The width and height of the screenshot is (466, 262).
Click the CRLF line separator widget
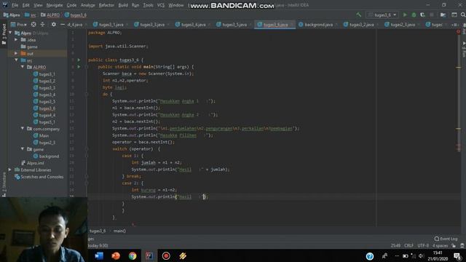pos(409,245)
